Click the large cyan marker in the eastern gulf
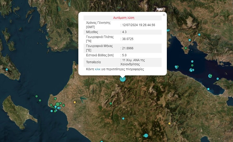This screenshot has height=142, width=233. tap(210, 76)
